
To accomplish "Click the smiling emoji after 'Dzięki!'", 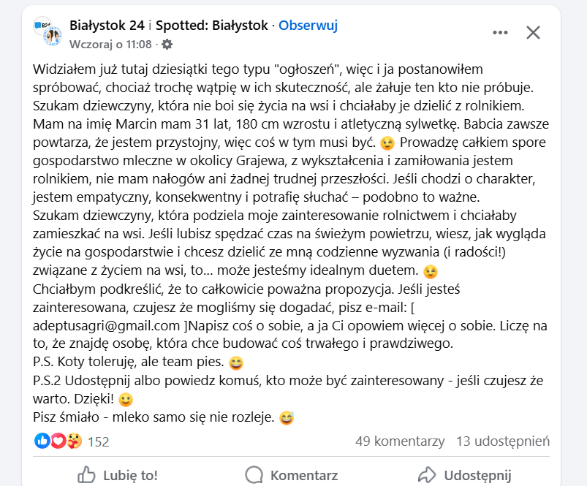I will [126, 400].
